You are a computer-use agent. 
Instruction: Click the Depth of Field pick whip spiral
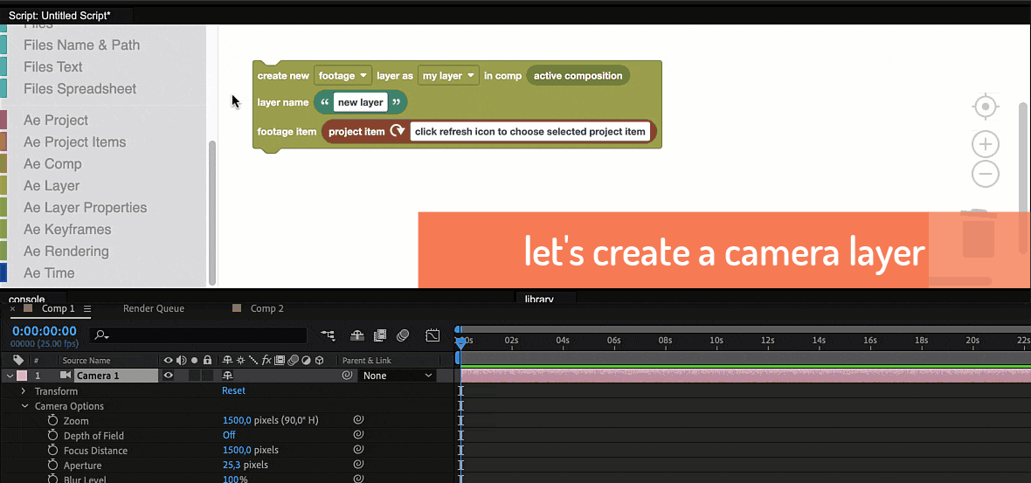358,435
